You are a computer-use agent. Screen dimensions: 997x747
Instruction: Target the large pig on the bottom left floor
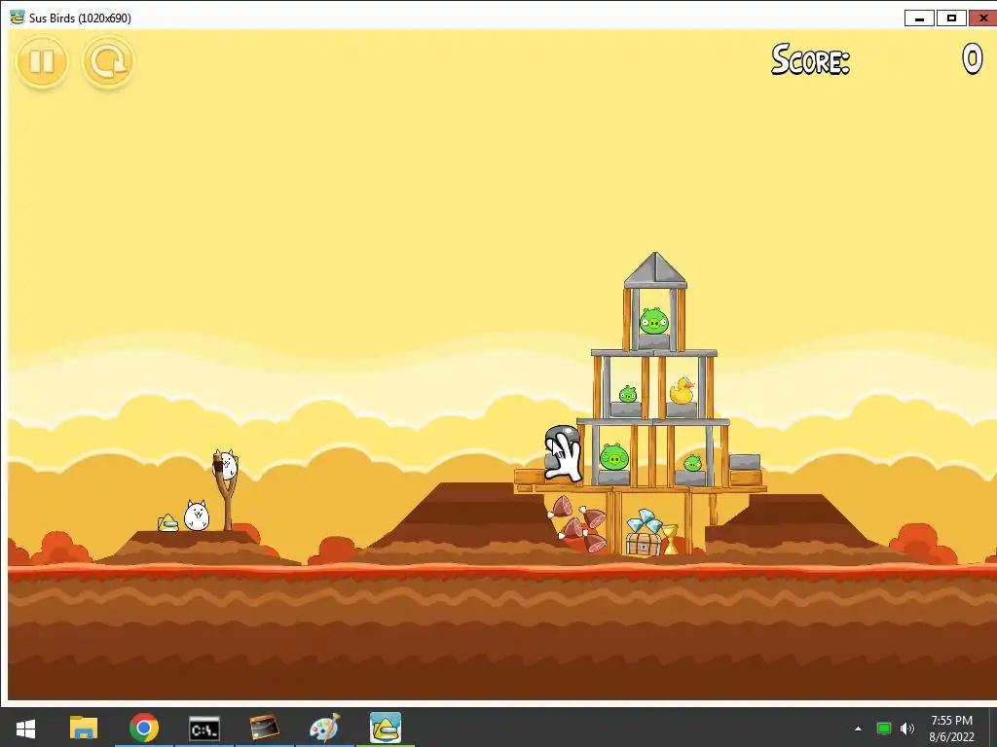tap(613, 457)
